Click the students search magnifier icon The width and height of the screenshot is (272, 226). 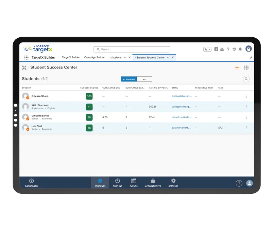246,79
